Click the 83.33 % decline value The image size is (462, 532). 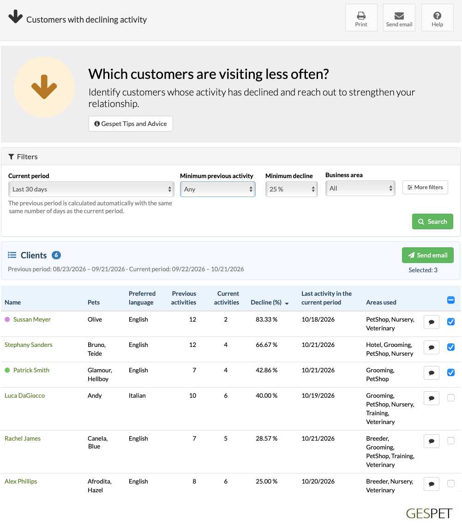[x=266, y=320]
